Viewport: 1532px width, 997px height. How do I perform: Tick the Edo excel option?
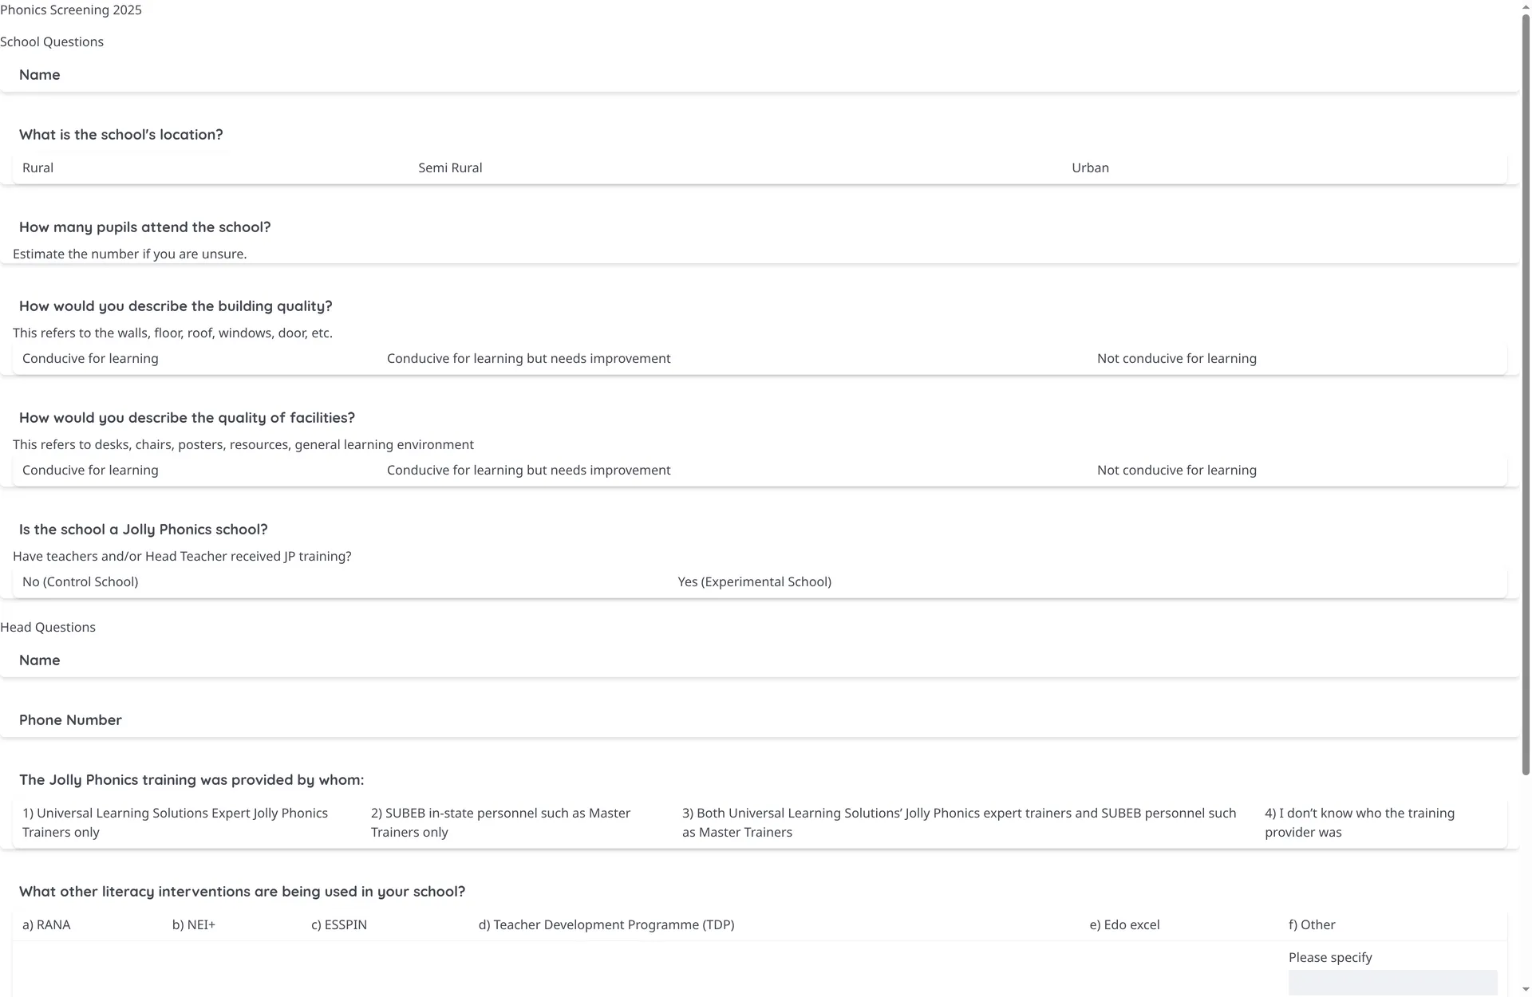[x=1124, y=924]
